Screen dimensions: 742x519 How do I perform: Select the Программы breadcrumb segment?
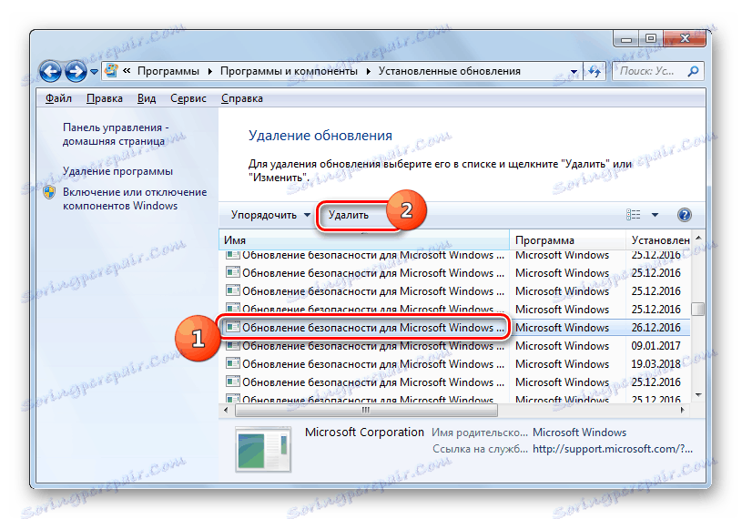168,71
